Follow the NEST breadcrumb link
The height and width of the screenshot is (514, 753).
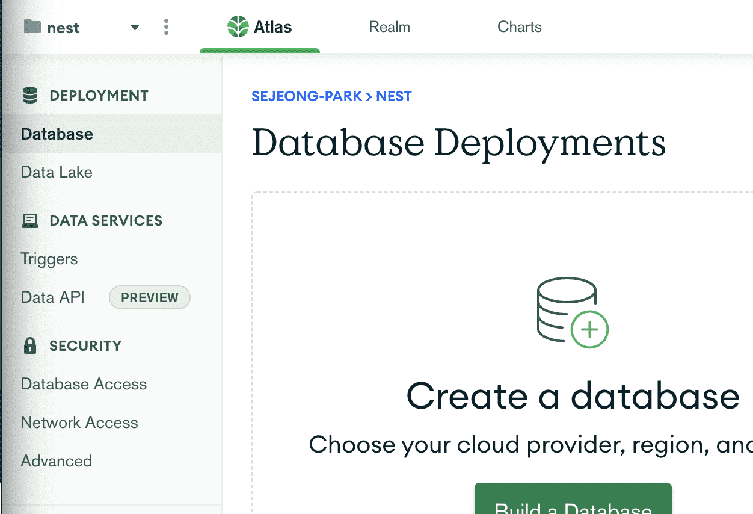(x=394, y=96)
